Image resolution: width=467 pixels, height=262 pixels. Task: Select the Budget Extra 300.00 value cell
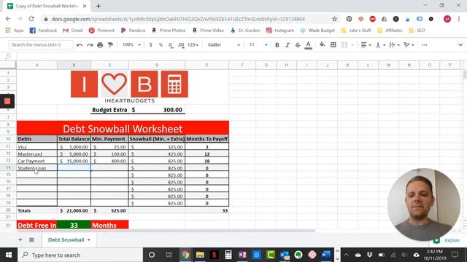point(157,110)
